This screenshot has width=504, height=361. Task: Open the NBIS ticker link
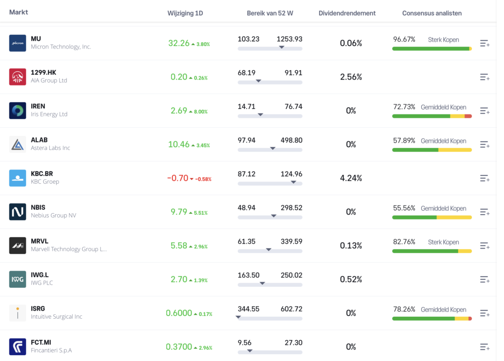[x=38, y=207]
